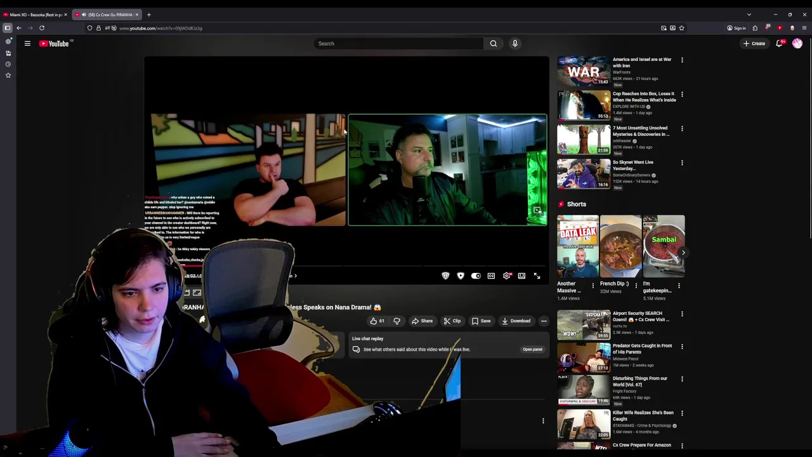
Task: Open the YouTube guide hamburger menu
Action: (27, 43)
